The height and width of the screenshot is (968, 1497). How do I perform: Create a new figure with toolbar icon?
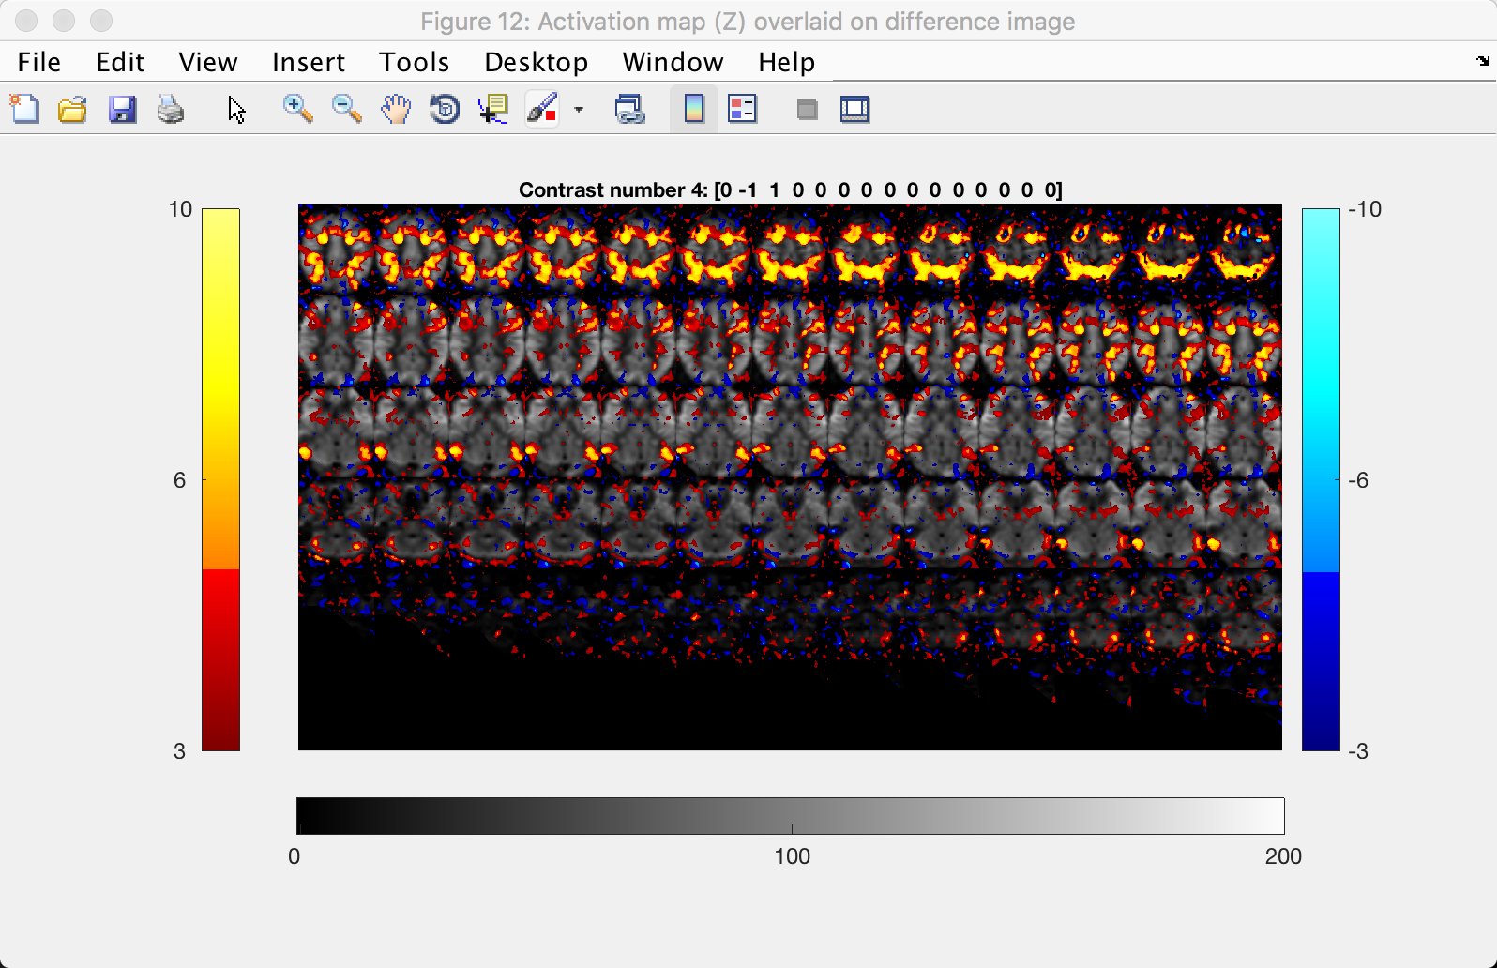pos(25,110)
